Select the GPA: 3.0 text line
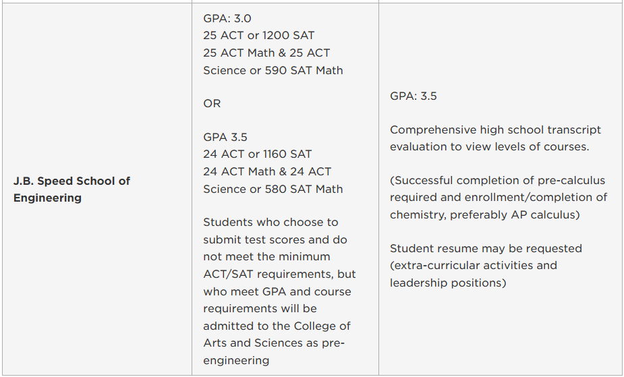 [227, 18]
